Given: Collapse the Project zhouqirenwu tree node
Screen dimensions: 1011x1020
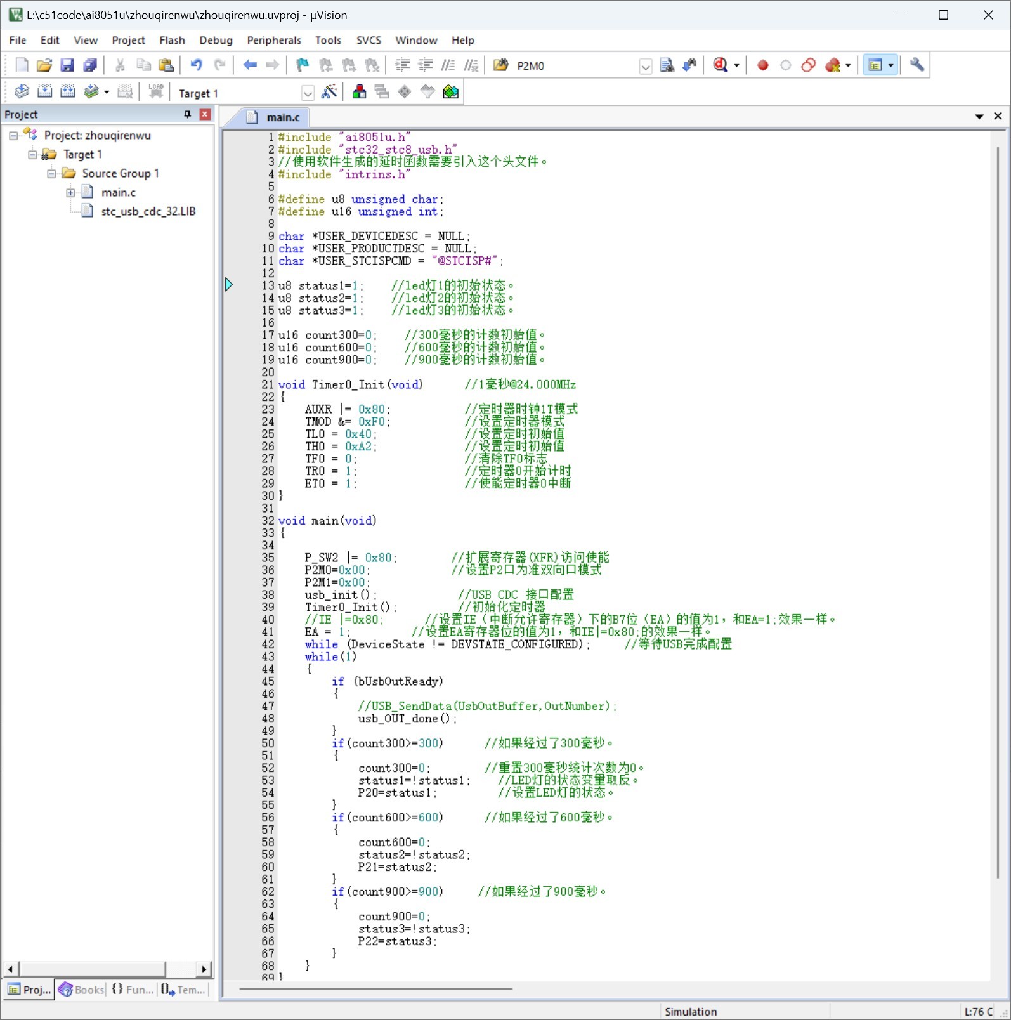Looking at the screenshot, I should click(13, 136).
